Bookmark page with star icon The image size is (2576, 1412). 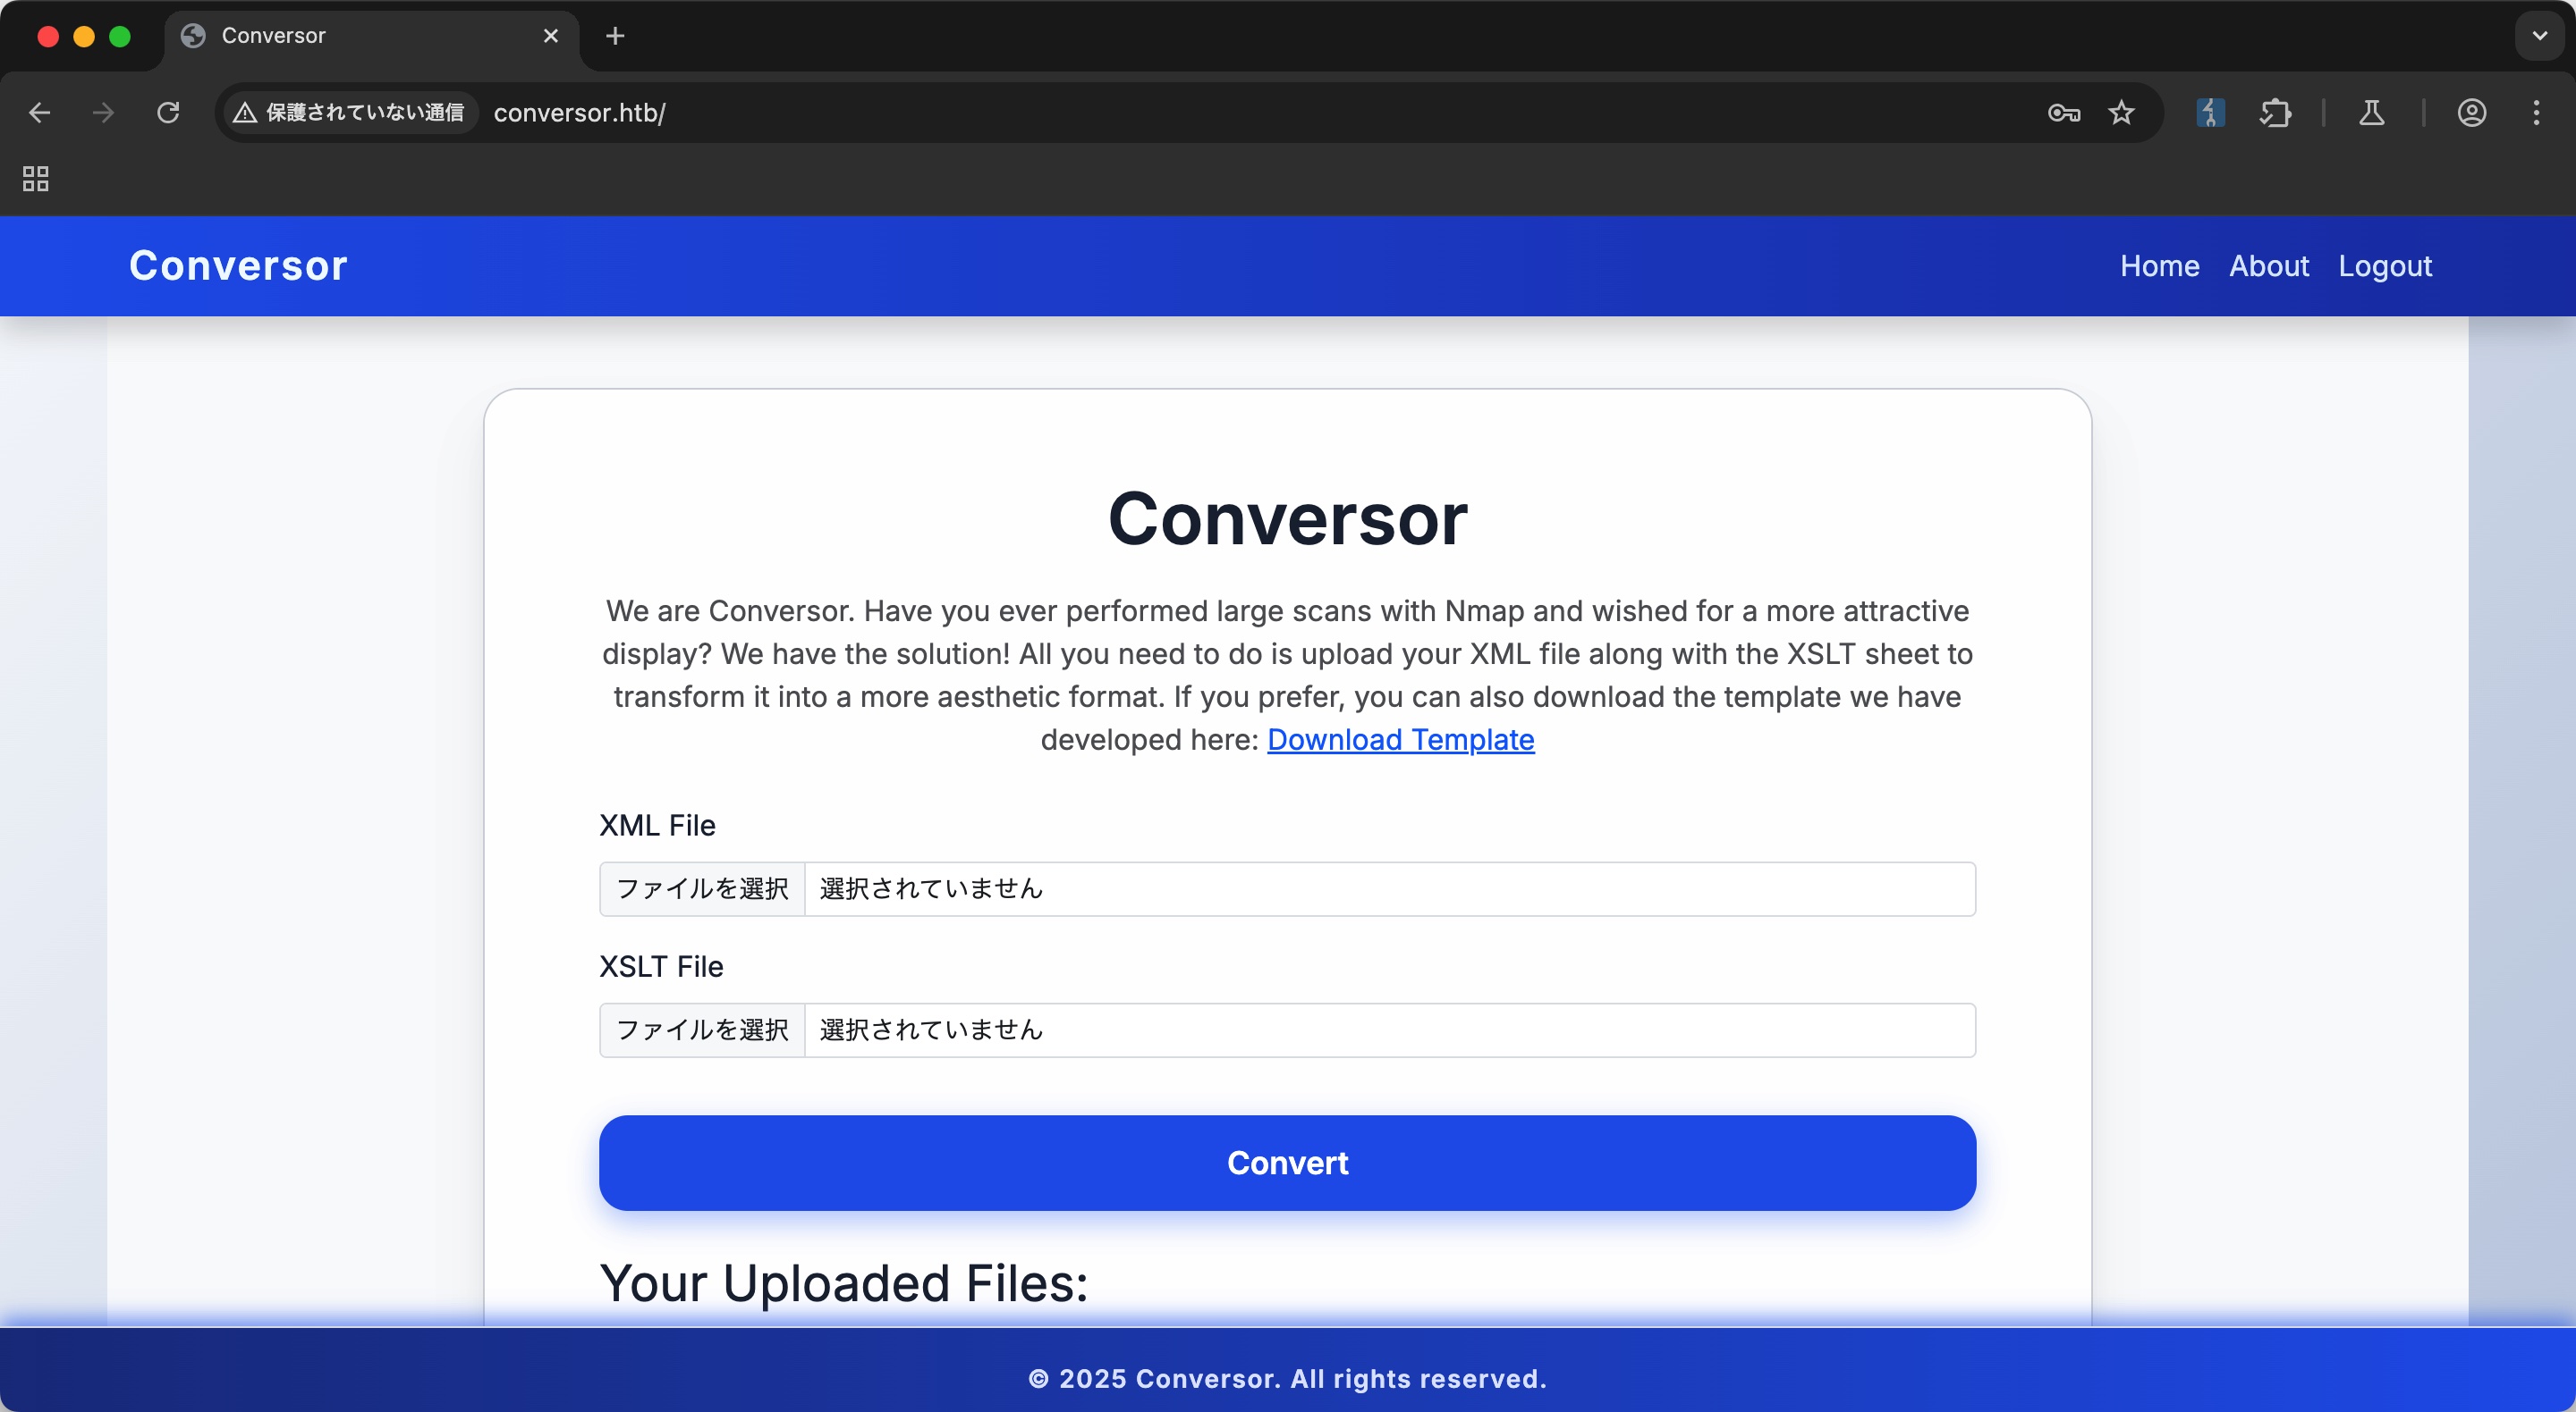[2121, 113]
